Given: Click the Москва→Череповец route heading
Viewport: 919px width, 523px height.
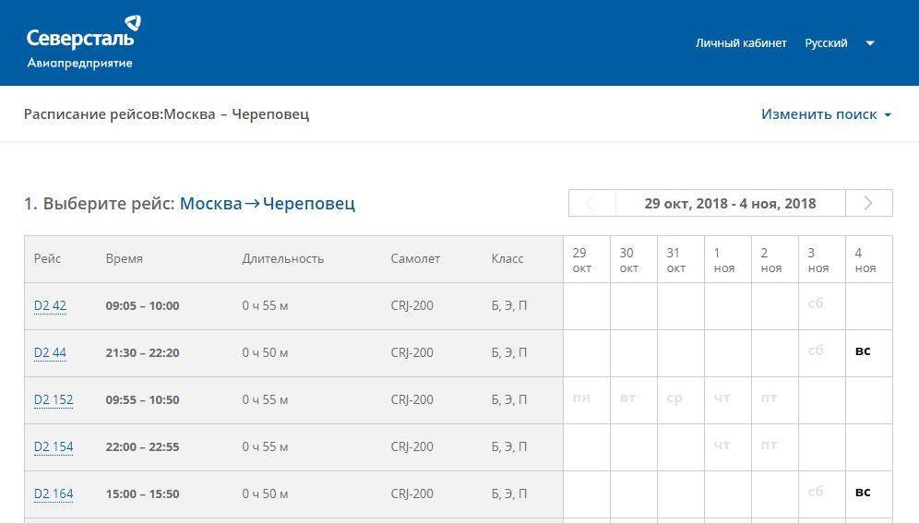Looking at the screenshot, I should click(268, 203).
